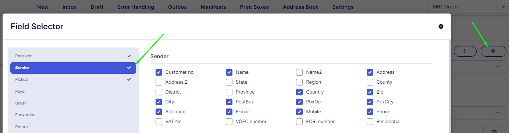This screenshot has width=509, height=133.
Task: Uncheck the PostBox checkbox
Action: coord(229,102)
